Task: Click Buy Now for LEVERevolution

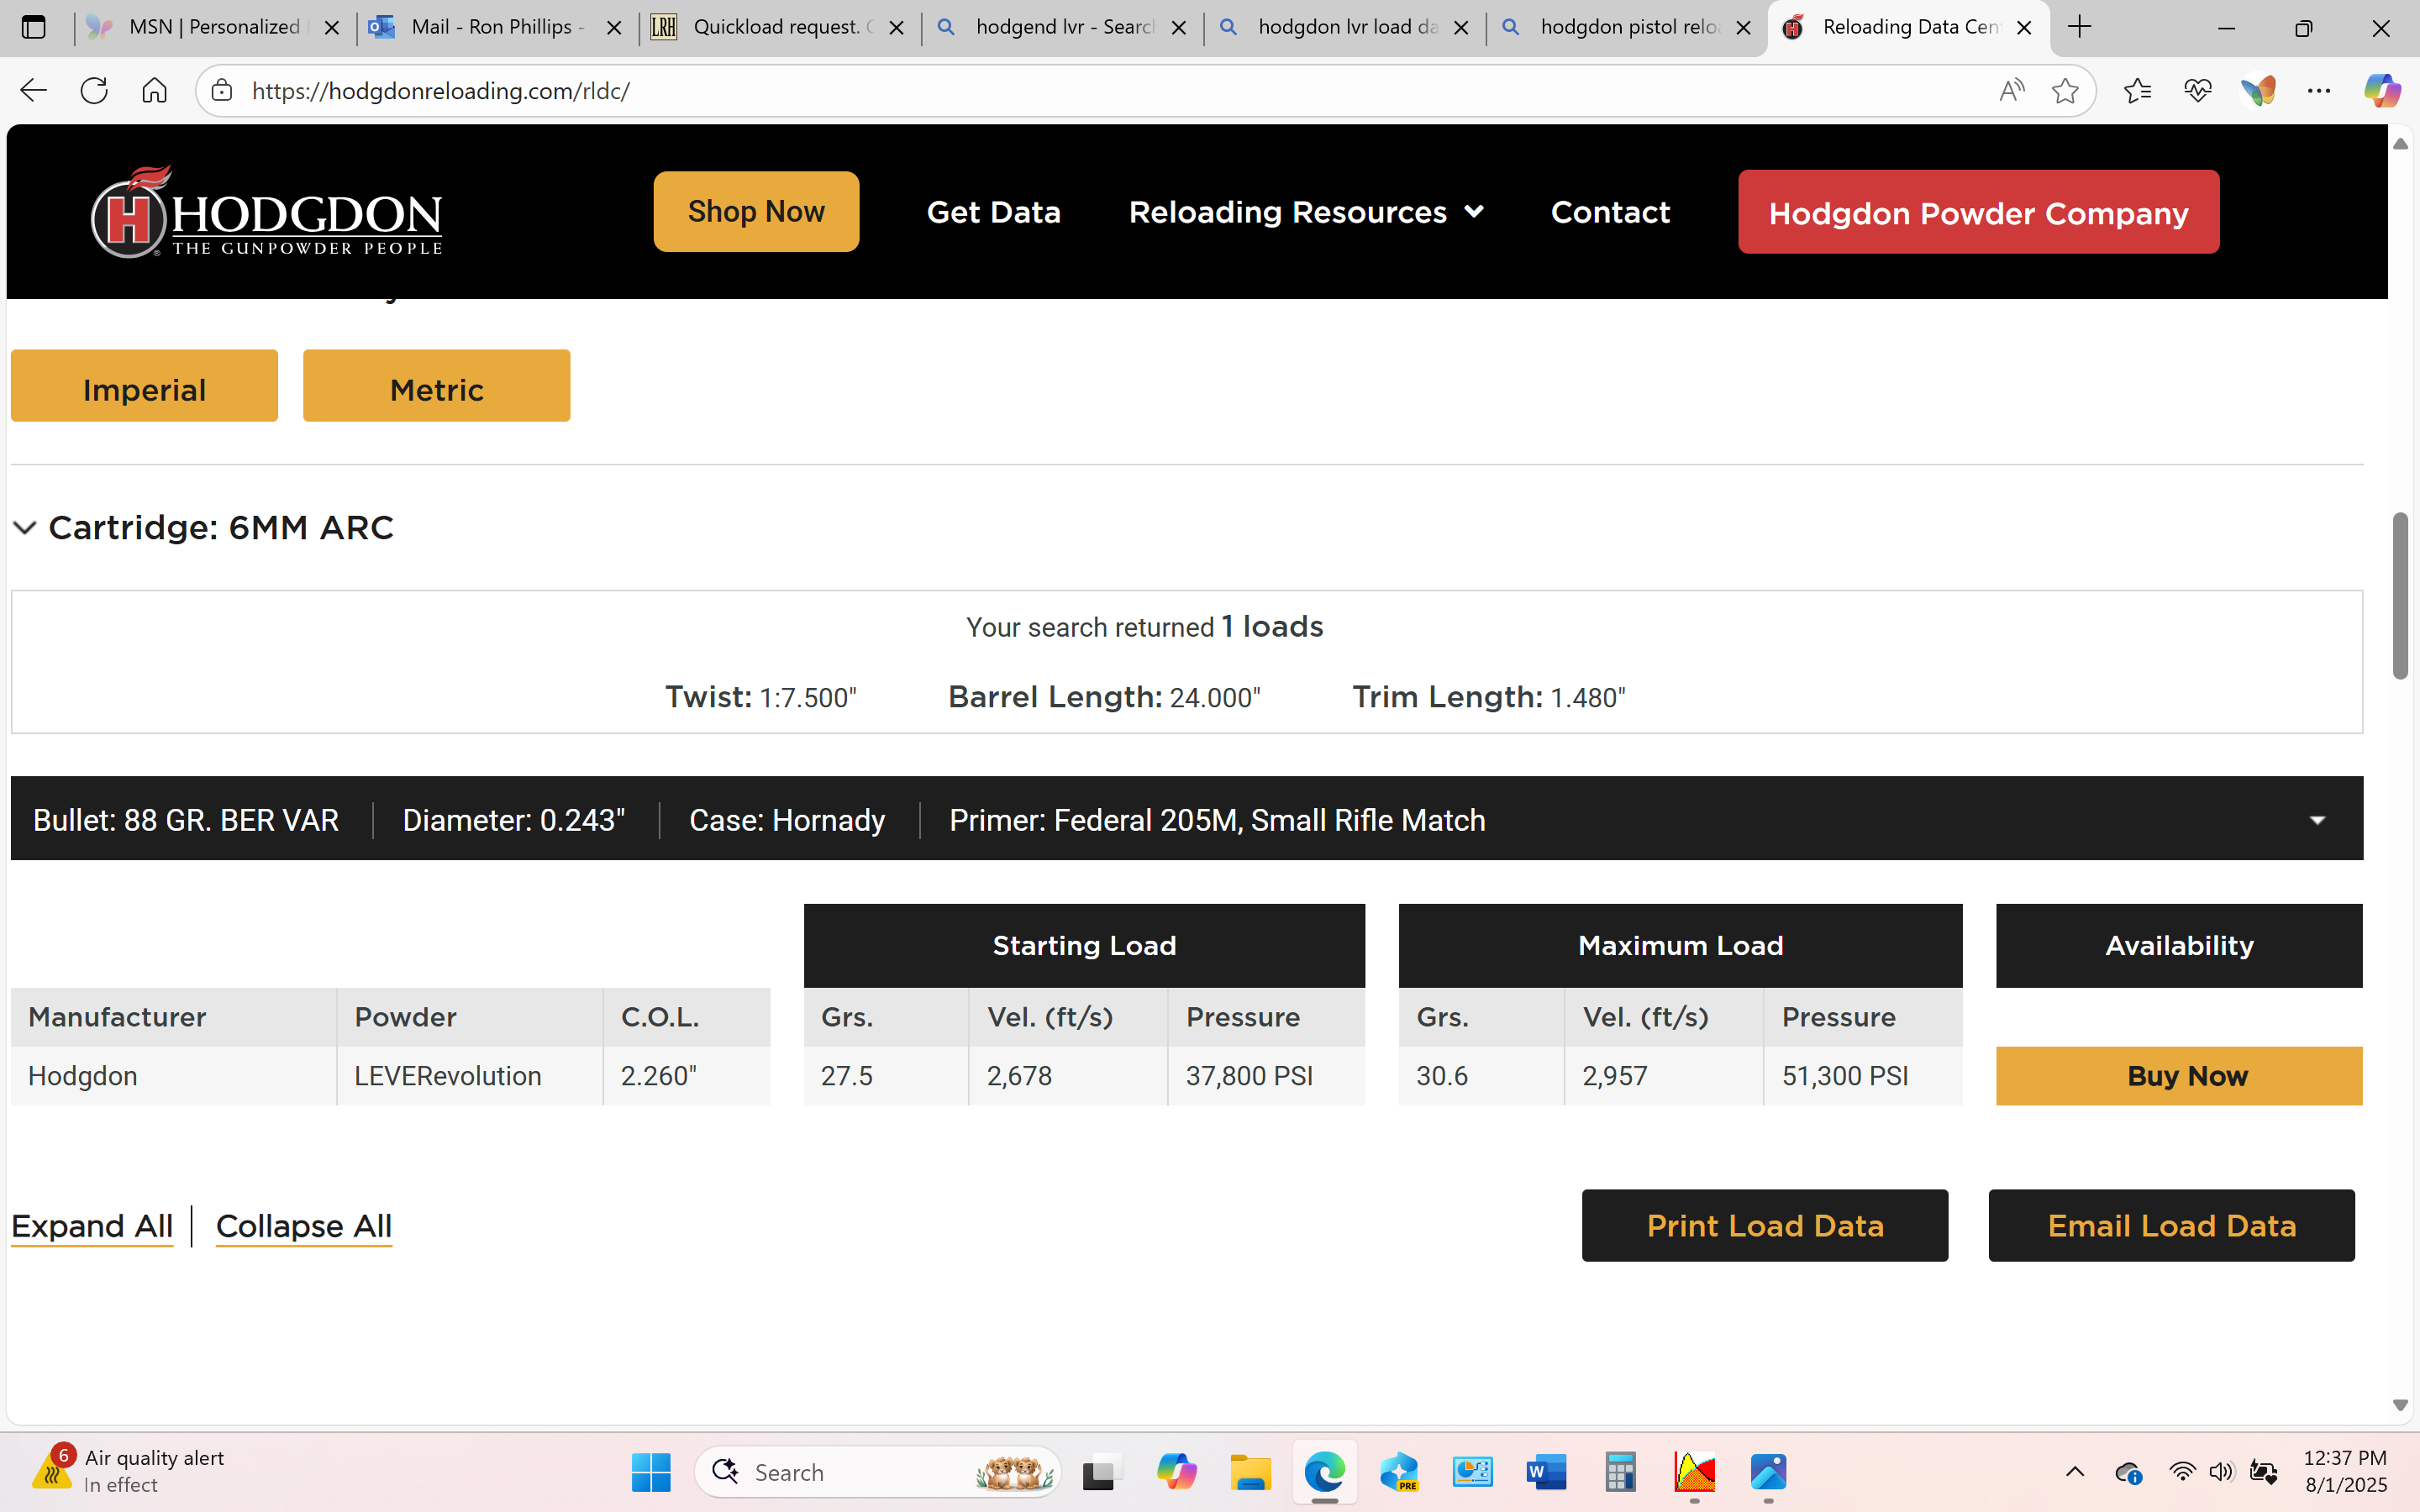Action: 2179,1076
